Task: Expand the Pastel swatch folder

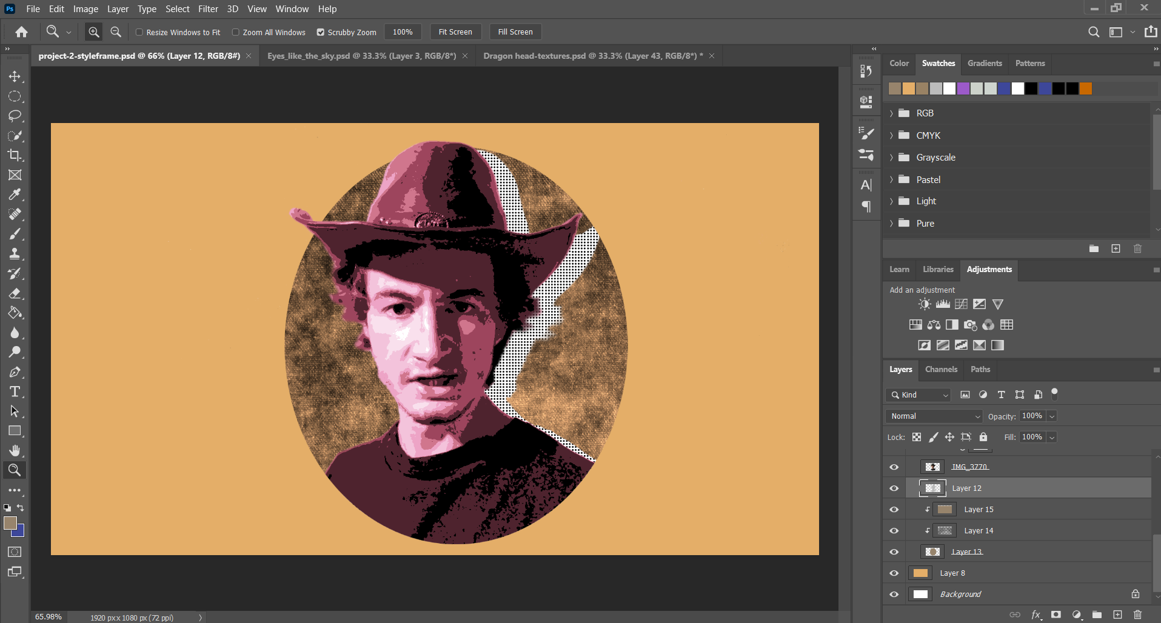Action: [891, 179]
